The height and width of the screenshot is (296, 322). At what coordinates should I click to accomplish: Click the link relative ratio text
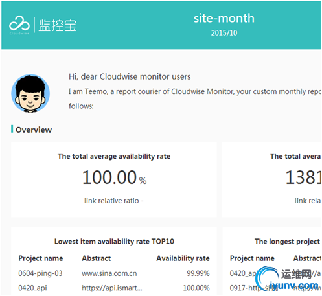(x=113, y=201)
